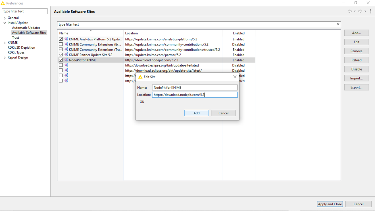Image resolution: width=375 pixels, height=211 pixels.
Task: Click the Reload button
Action: 357,60
